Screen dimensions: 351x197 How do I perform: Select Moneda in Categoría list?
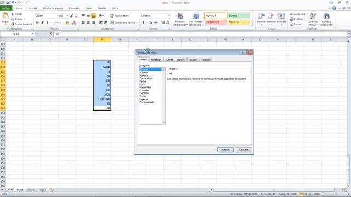tap(144, 76)
